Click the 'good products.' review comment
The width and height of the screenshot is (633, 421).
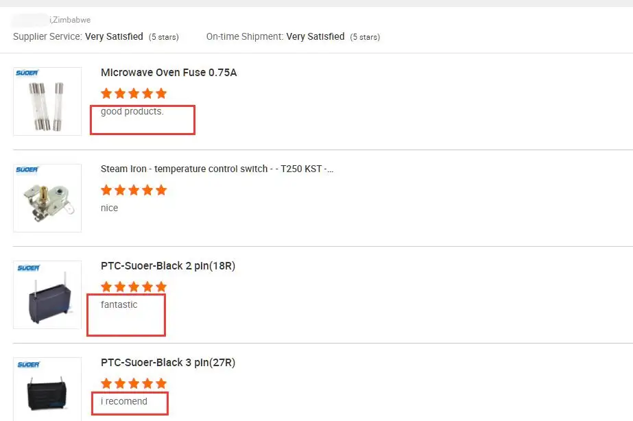pyautogui.click(x=132, y=111)
